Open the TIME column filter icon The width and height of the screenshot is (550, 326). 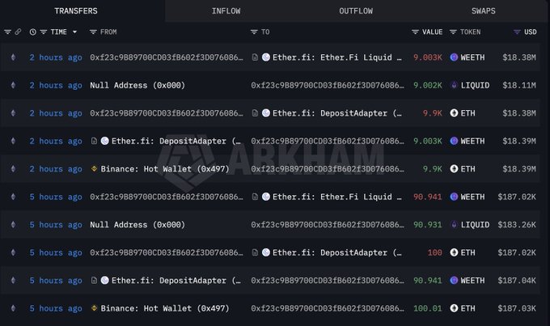(x=44, y=32)
